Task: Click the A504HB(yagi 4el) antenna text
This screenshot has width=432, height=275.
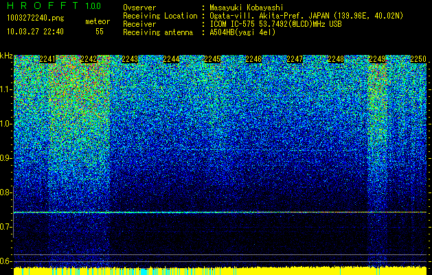Action: (x=242, y=32)
